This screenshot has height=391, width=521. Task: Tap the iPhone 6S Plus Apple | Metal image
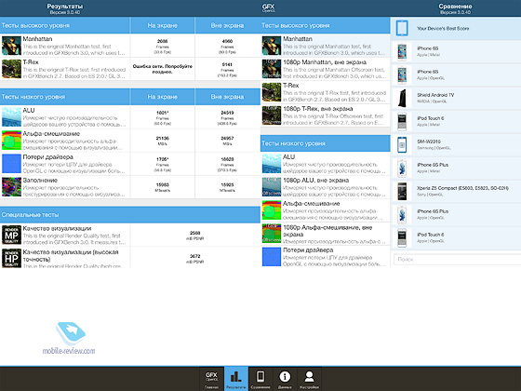click(402, 168)
